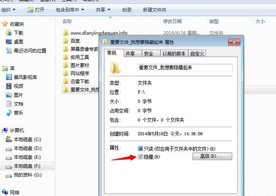
Task: Select the 实用工具 folder icon
Action: click(x=66, y=57)
